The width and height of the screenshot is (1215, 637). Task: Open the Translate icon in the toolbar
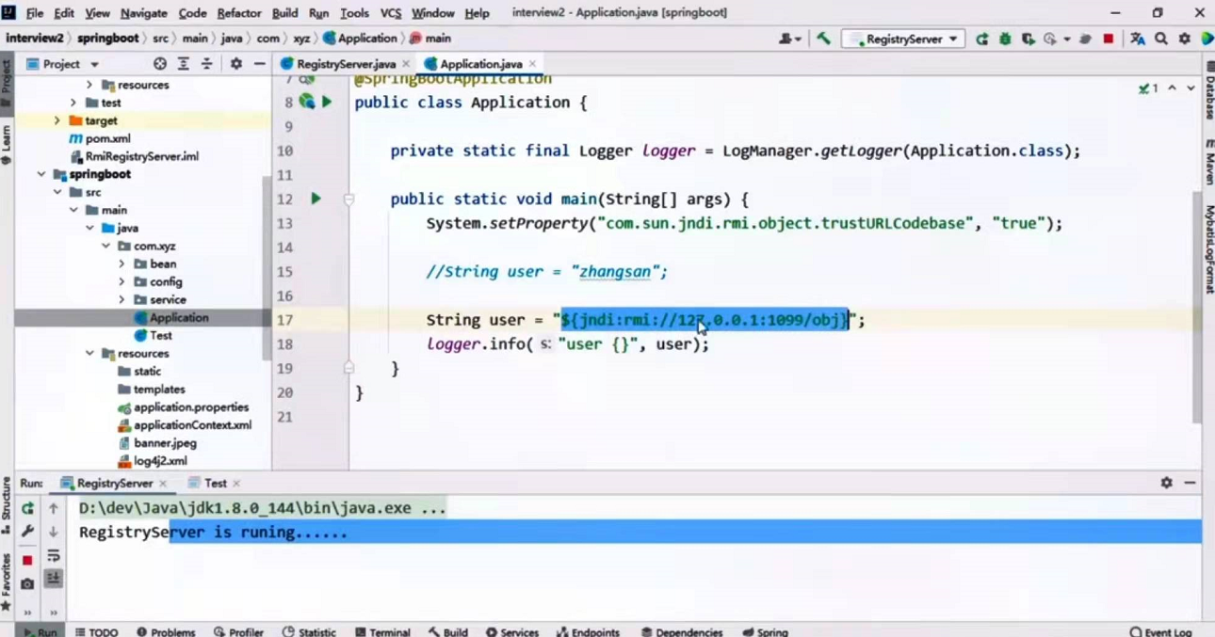[x=1138, y=39]
